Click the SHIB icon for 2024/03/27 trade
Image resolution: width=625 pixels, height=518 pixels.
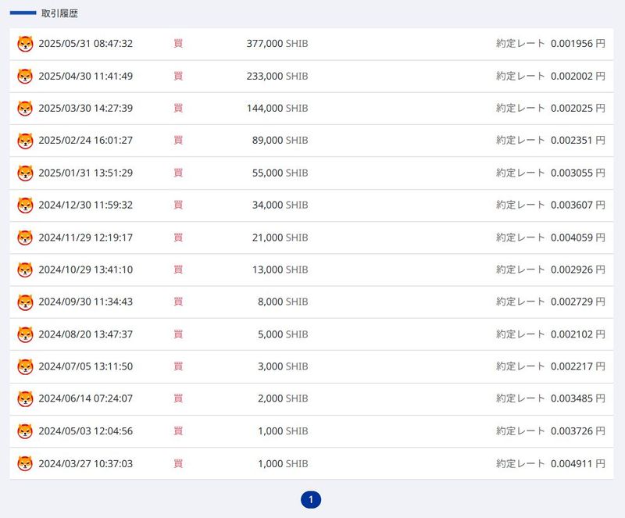click(x=25, y=463)
